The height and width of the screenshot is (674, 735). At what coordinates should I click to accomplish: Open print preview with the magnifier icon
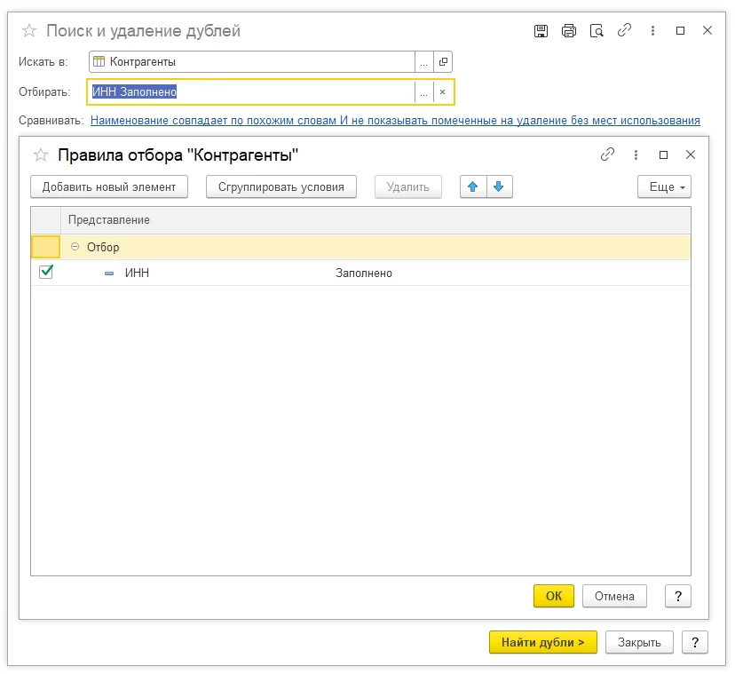tap(597, 31)
